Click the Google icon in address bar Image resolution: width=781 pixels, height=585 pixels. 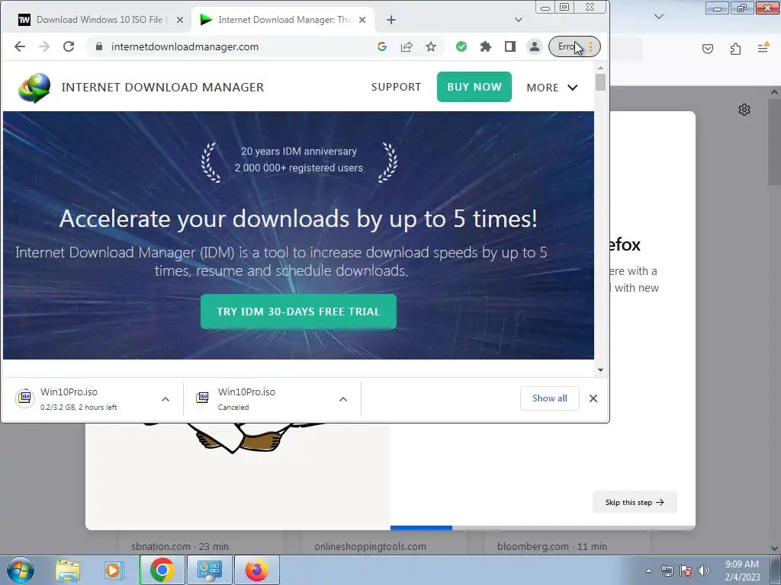point(382,46)
